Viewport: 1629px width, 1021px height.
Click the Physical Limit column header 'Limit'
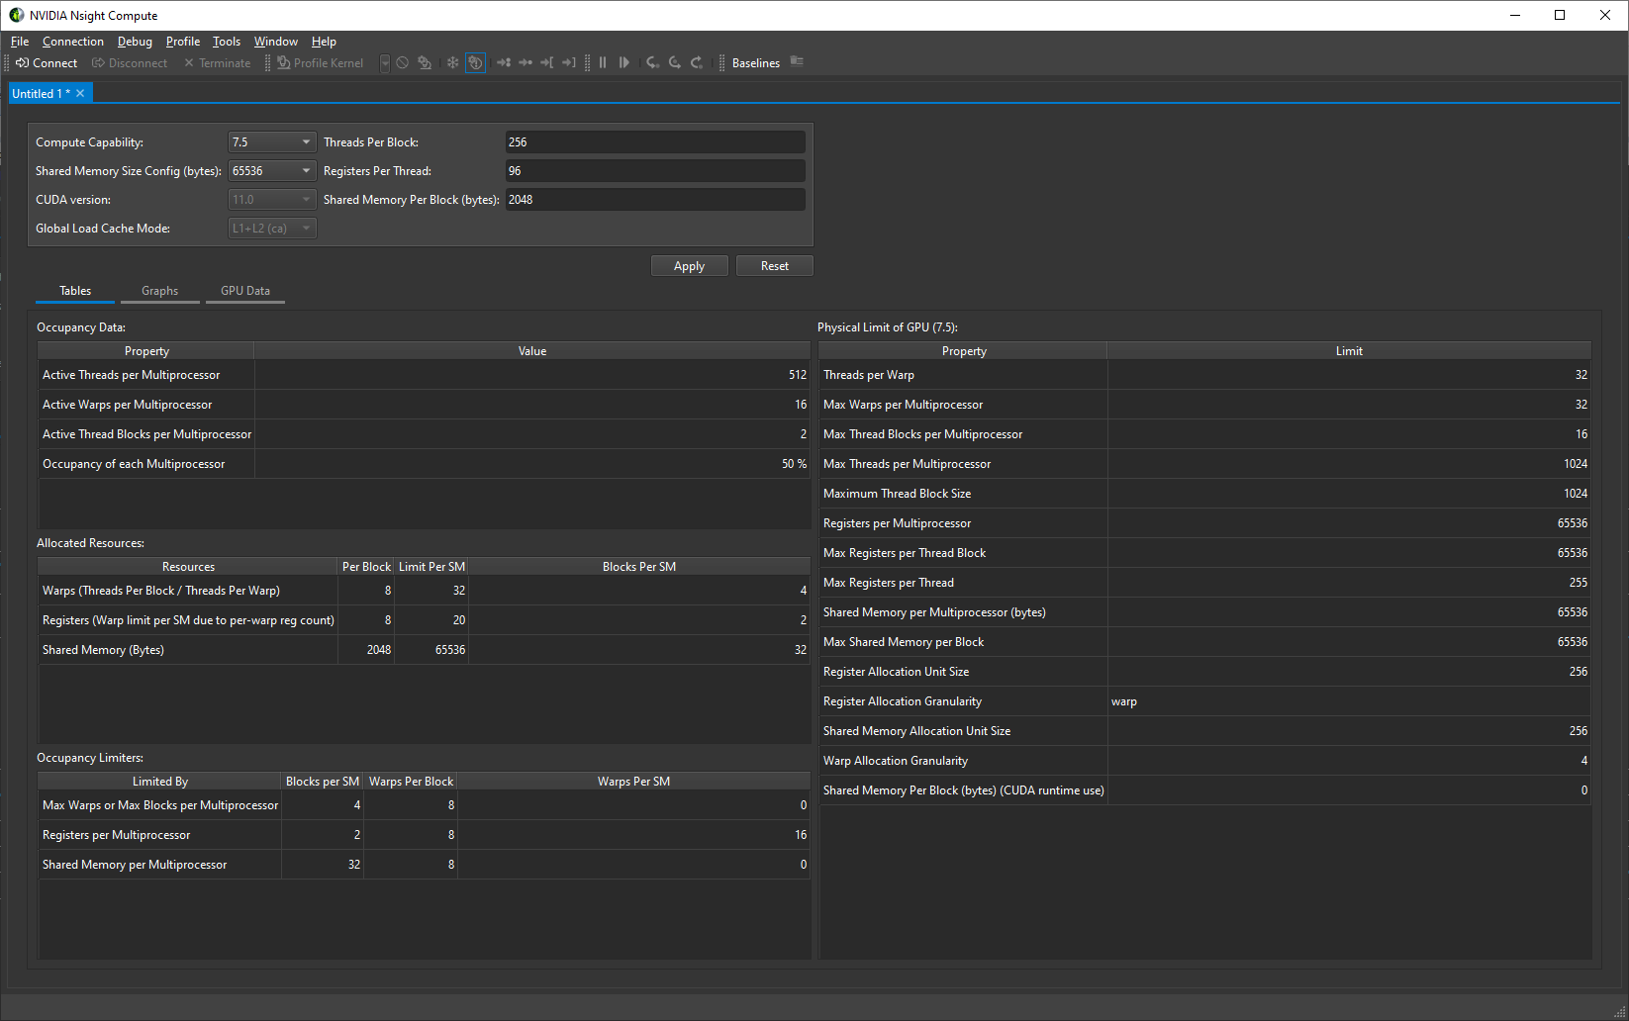[1349, 351]
